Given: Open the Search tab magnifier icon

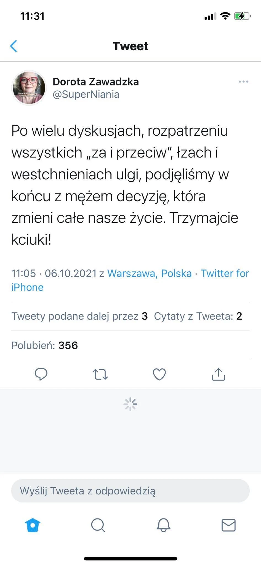Looking at the screenshot, I should point(98,525).
